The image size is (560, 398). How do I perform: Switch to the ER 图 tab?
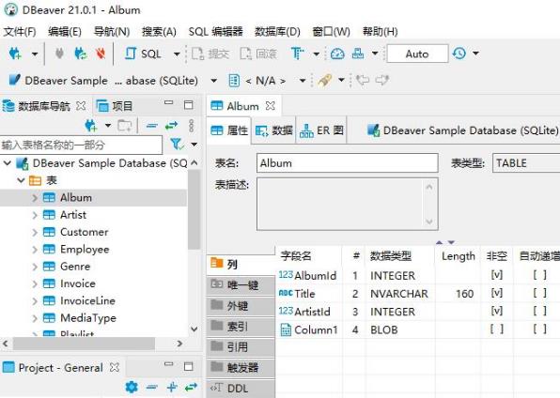[321, 130]
